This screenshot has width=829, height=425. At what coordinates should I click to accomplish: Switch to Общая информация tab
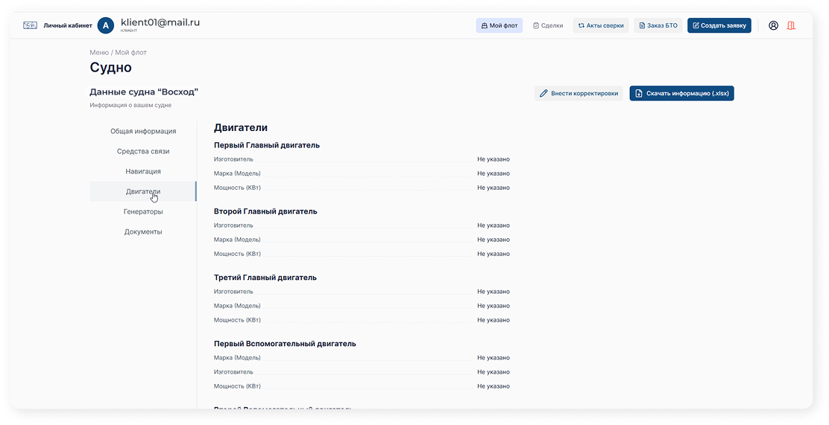(143, 131)
